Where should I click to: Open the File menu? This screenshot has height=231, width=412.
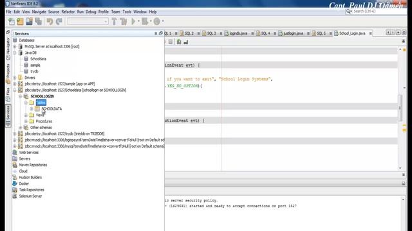tap(8, 12)
